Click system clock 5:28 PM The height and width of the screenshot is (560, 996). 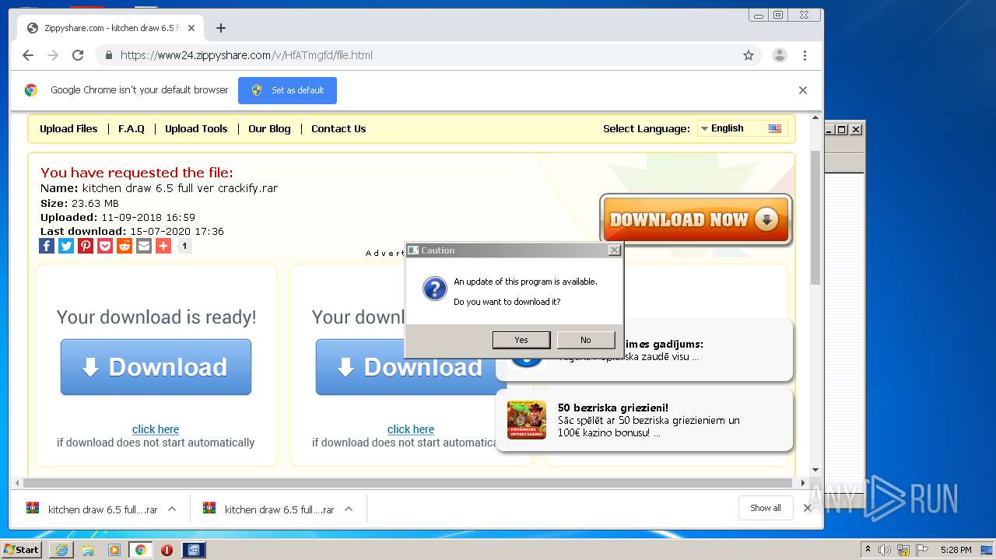(x=956, y=550)
